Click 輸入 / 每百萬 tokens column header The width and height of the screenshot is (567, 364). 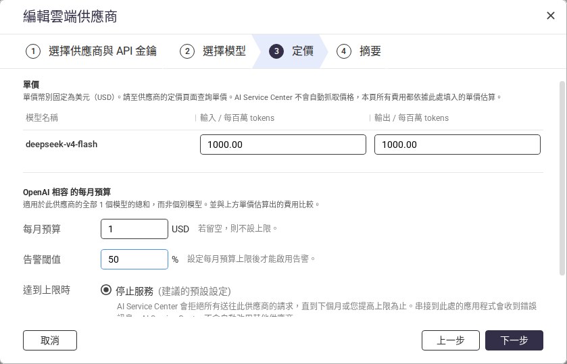click(x=237, y=118)
